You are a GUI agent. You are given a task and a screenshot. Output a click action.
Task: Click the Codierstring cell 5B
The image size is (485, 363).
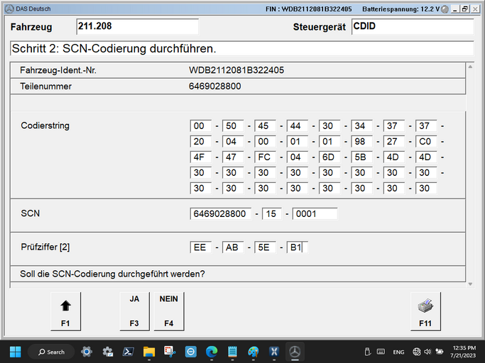361,157
